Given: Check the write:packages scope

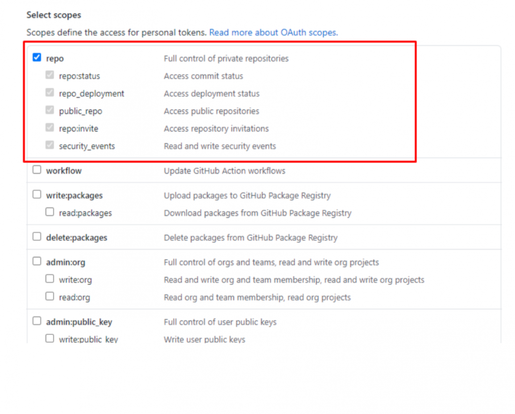Looking at the screenshot, I should pyautogui.click(x=37, y=194).
